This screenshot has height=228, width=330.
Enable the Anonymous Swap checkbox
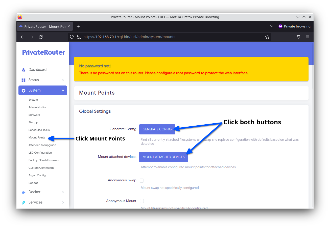(142, 180)
